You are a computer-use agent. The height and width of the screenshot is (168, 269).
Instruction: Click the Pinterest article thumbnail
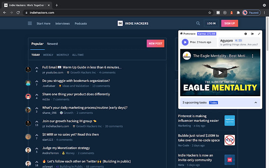point(229,121)
